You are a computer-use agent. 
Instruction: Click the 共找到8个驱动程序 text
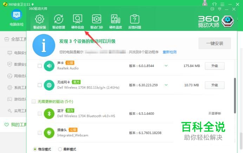[x=144, y=52]
